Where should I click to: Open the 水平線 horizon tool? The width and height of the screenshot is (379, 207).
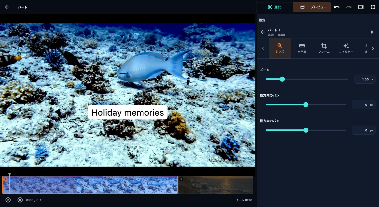pyautogui.click(x=302, y=48)
